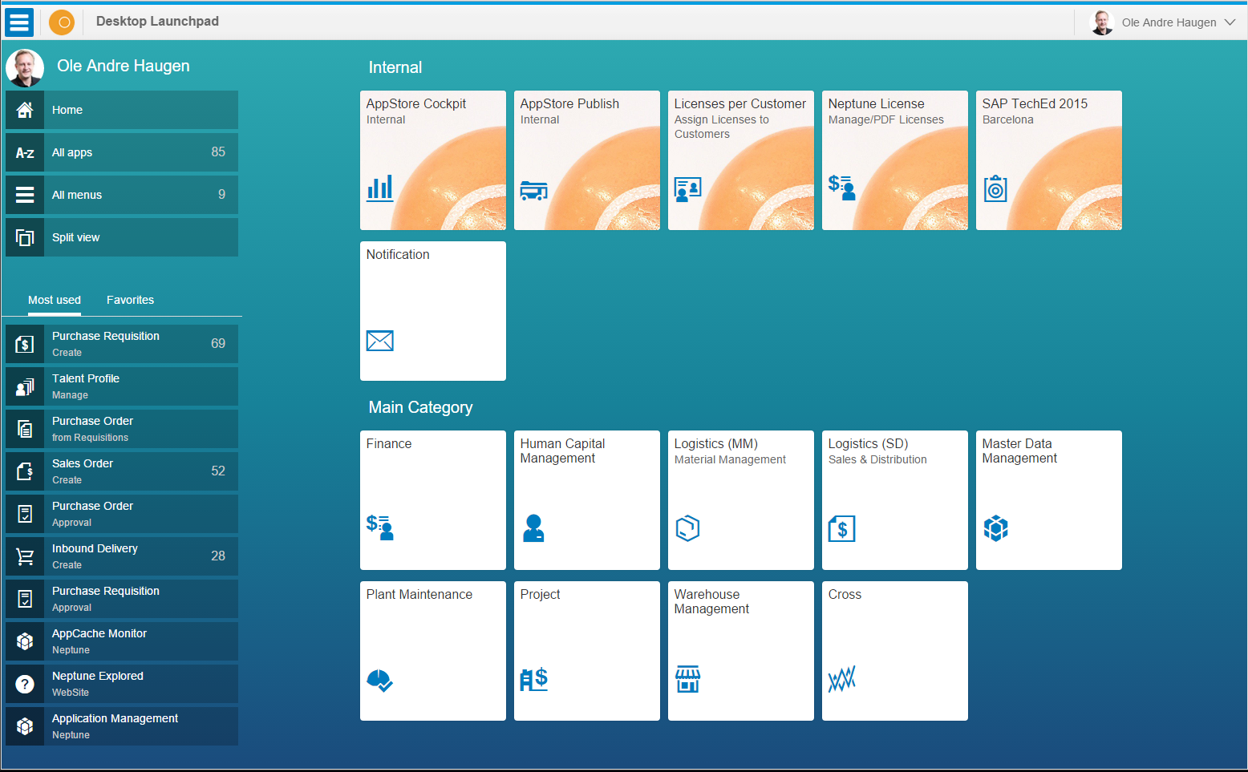
Task: Click the 69 count on Purchase Requisition
Action: click(x=218, y=343)
